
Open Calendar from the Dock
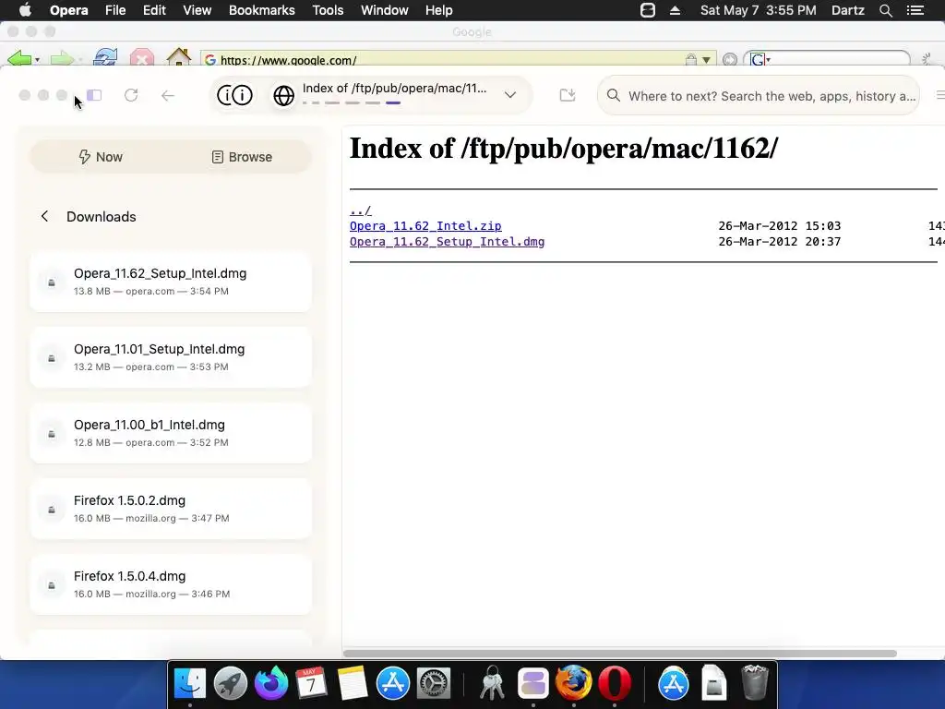pyautogui.click(x=312, y=683)
